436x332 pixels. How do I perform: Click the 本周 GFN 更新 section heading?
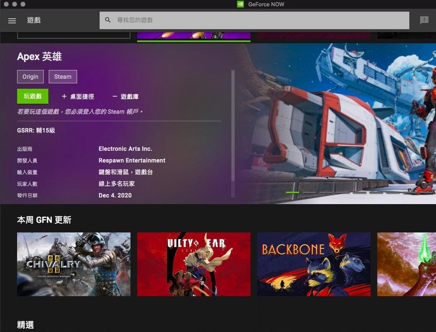click(x=44, y=220)
